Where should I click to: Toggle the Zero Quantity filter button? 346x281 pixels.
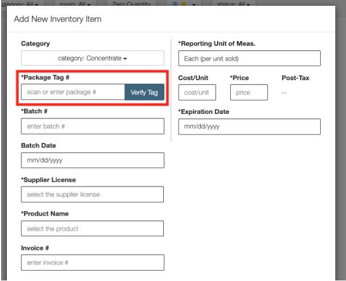pos(131,3)
